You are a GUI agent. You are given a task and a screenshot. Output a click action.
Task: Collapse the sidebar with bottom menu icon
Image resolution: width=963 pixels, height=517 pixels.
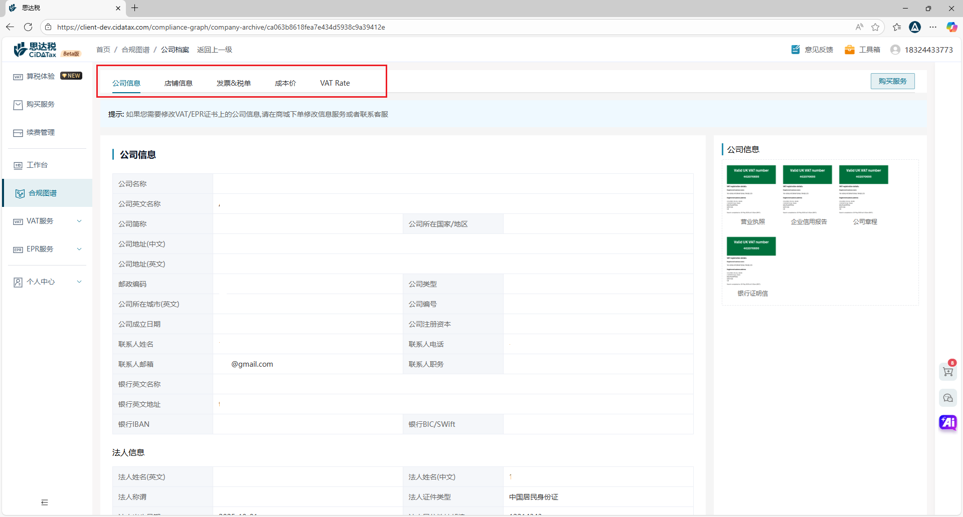click(45, 502)
